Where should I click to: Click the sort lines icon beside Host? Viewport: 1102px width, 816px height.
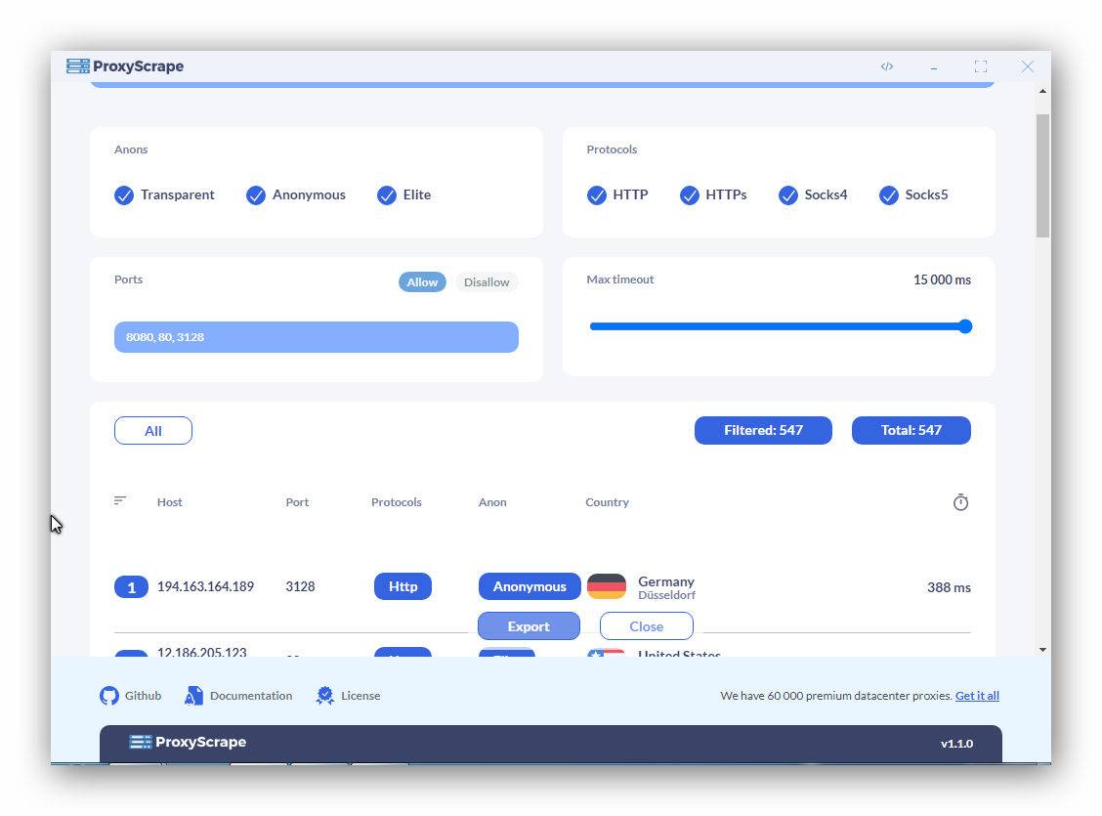click(x=120, y=500)
